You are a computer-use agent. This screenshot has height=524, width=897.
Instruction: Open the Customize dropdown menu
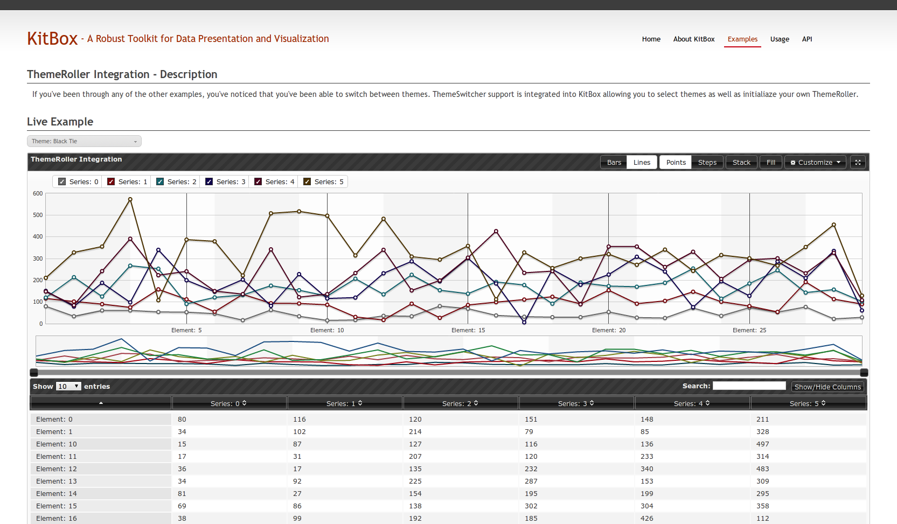pyautogui.click(x=815, y=162)
